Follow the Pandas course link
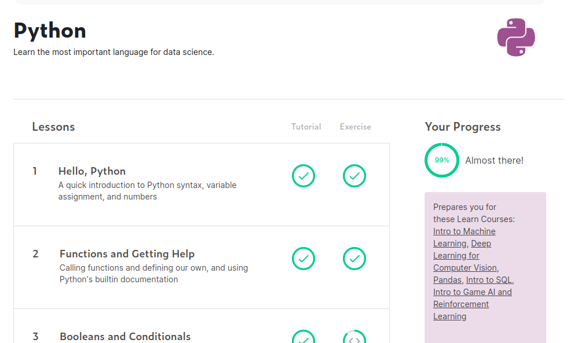The height and width of the screenshot is (343, 574). pos(447,280)
